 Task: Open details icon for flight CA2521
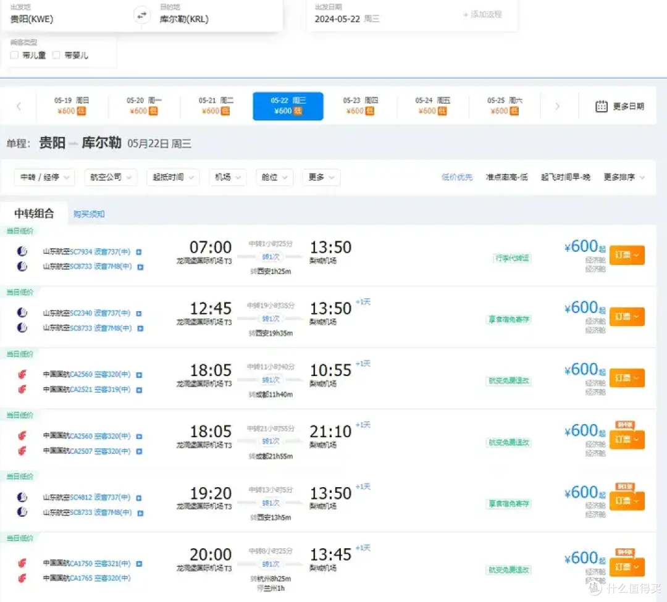click(139, 390)
